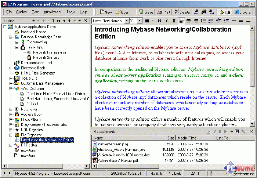Select the HTML Tree Generator item
The width and height of the screenshot is (257, 178).
(38, 73)
